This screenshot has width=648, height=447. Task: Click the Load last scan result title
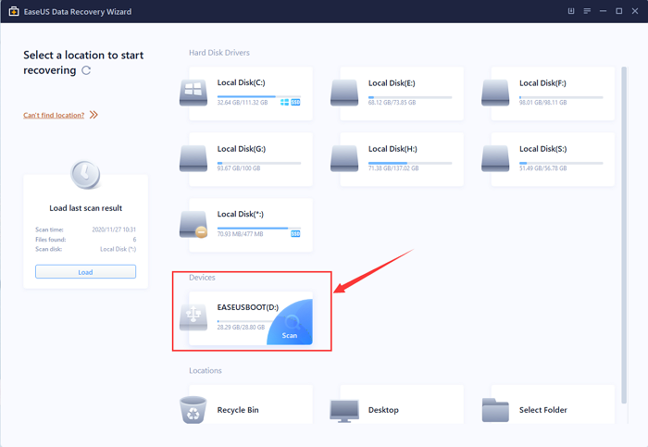(x=85, y=208)
